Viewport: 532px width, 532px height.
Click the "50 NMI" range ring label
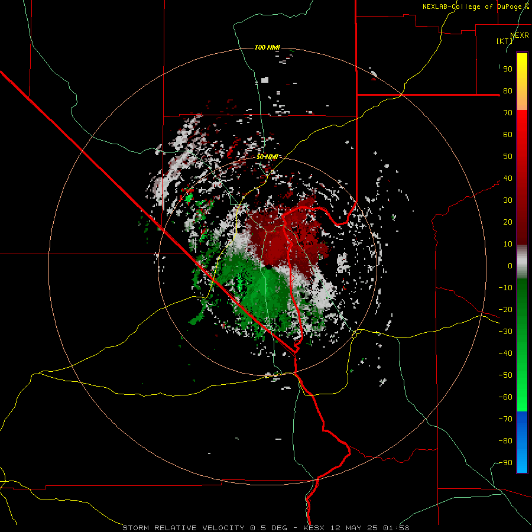(x=267, y=157)
